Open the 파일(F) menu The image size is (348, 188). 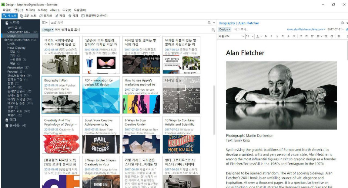pos(7,10)
